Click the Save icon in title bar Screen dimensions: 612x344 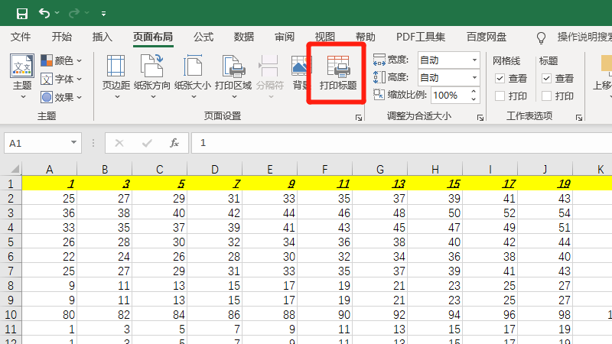(x=21, y=13)
